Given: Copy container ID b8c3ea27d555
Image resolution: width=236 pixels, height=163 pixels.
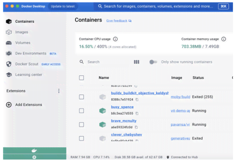Looking at the screenshot, I should click(137, 113).
